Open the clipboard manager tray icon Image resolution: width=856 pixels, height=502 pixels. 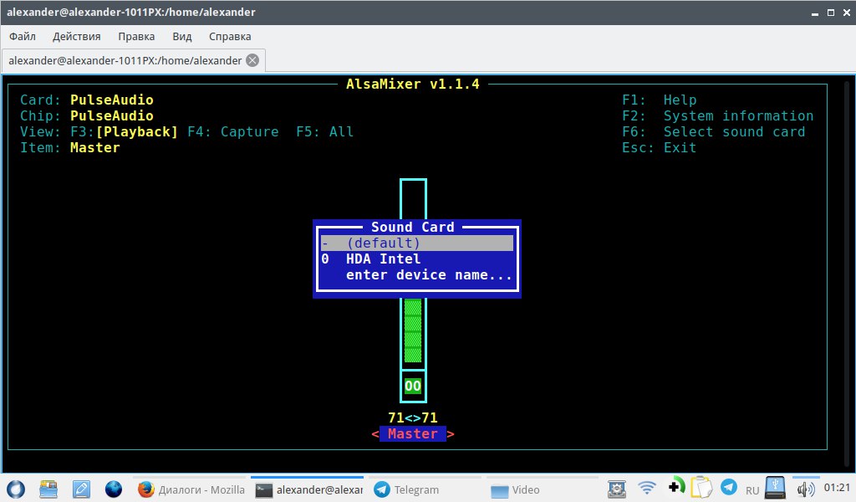tap(703, 488)
